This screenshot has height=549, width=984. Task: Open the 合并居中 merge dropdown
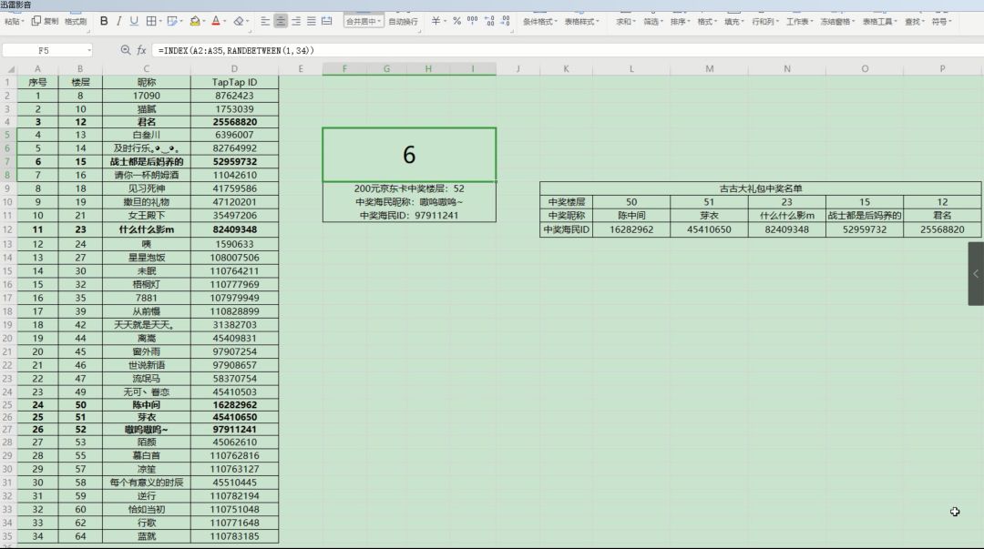[364, 21]
